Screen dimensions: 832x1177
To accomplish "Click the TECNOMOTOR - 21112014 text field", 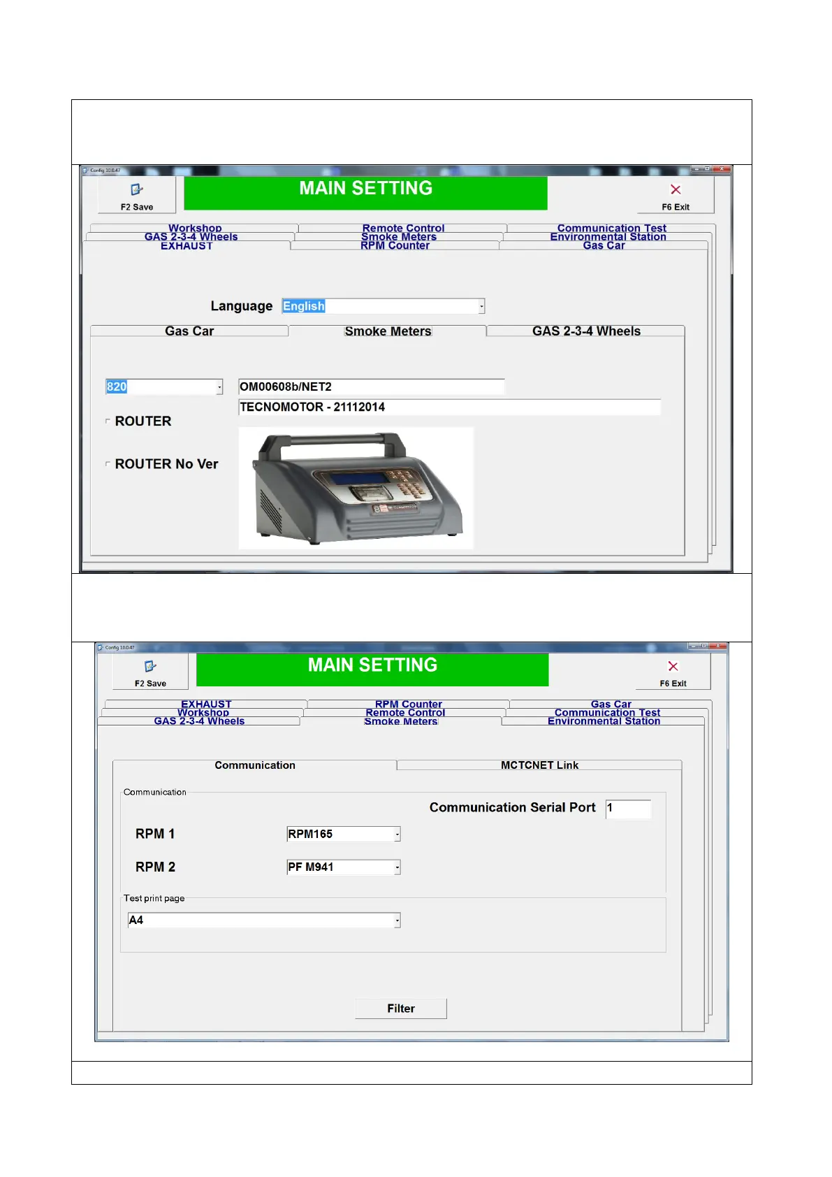I will (x=449, y=407).
